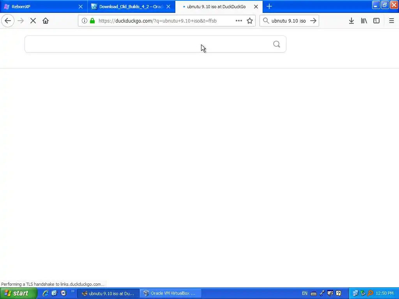This screenshot has width=399, height=299.
Task: Launch Internet Explorer from quick launch
Action: (x=45, y=293)
